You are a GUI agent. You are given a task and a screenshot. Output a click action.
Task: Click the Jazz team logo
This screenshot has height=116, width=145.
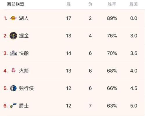tap(13, 106)
